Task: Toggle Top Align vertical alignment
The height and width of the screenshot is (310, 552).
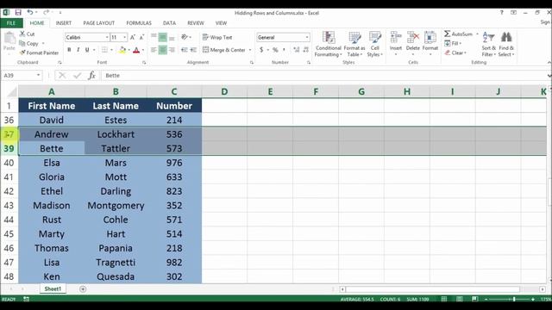Action: (154, 37)
